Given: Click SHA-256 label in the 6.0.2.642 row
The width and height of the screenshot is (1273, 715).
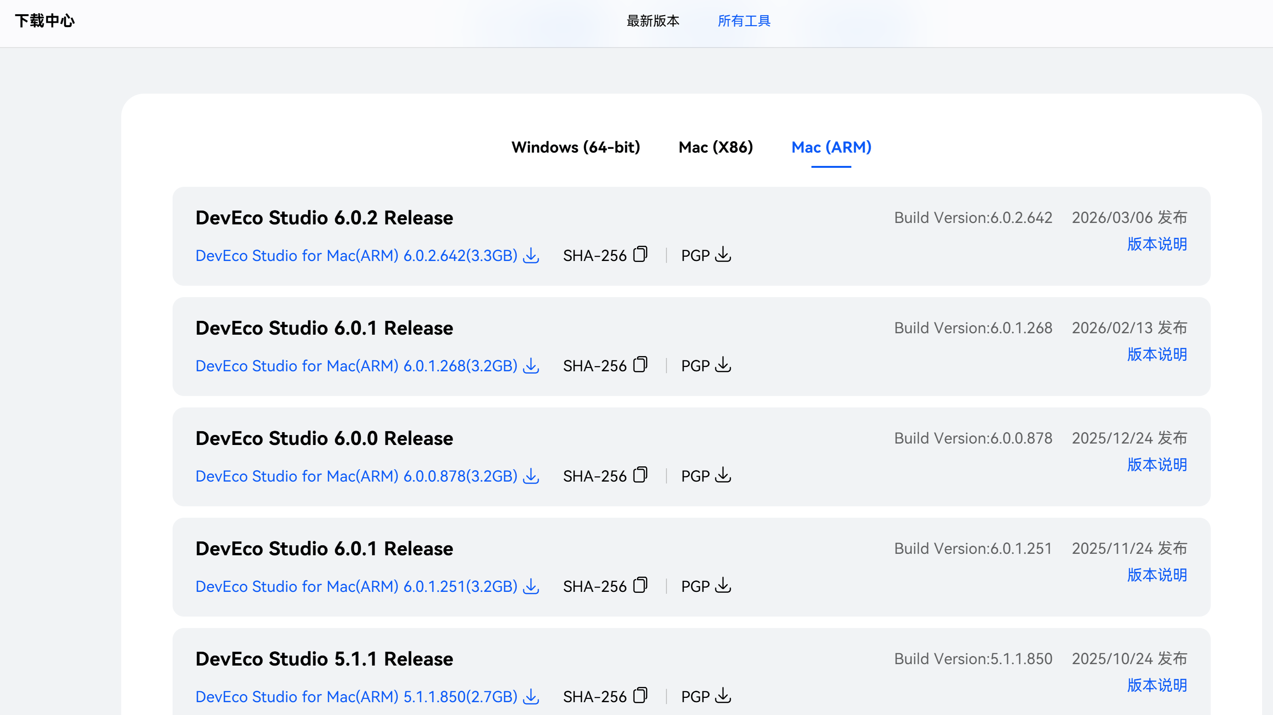Looking at the screenshot, I should (595, 255).
